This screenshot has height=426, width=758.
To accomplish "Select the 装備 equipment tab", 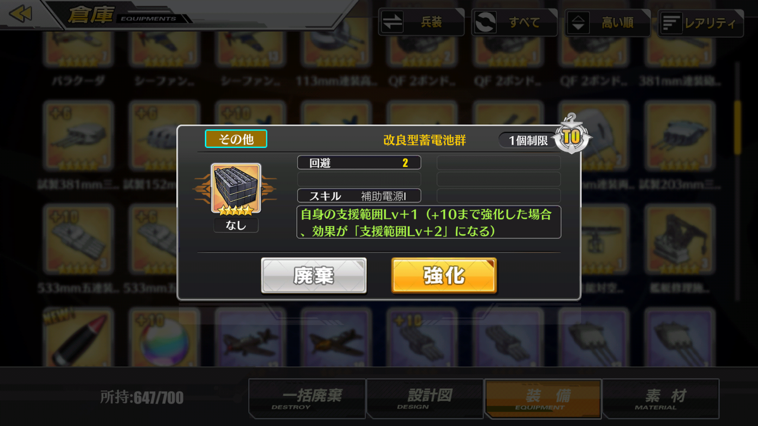I will (x=543, y=399).
